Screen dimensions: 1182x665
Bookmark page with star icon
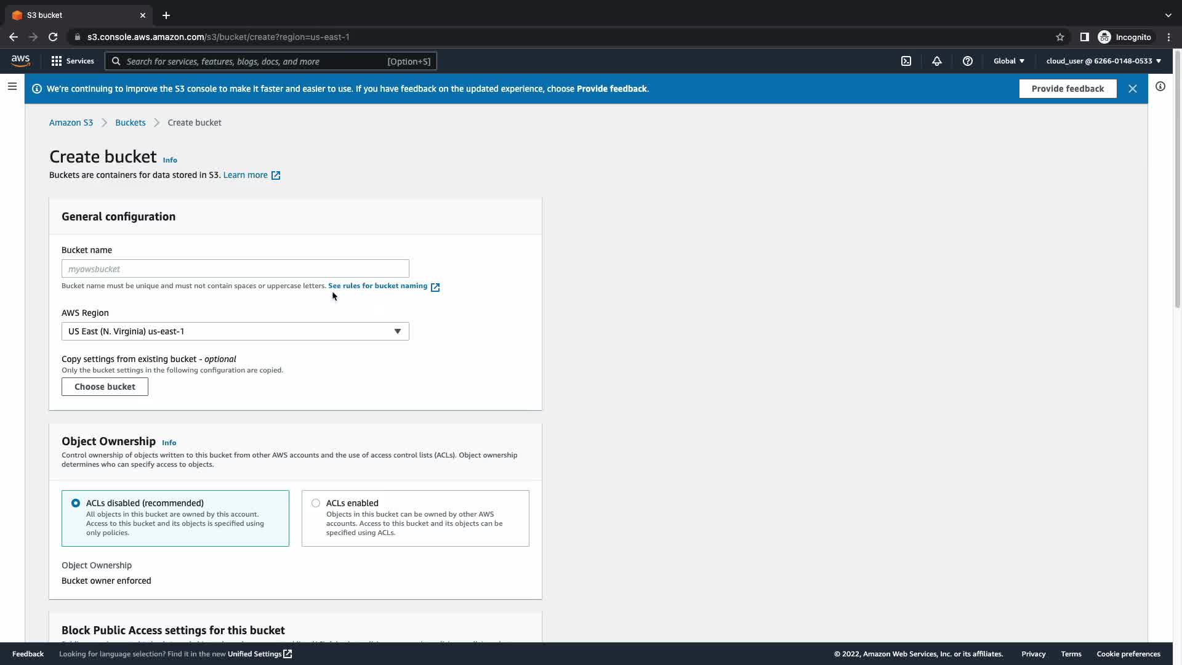[x=1059, y=37]
